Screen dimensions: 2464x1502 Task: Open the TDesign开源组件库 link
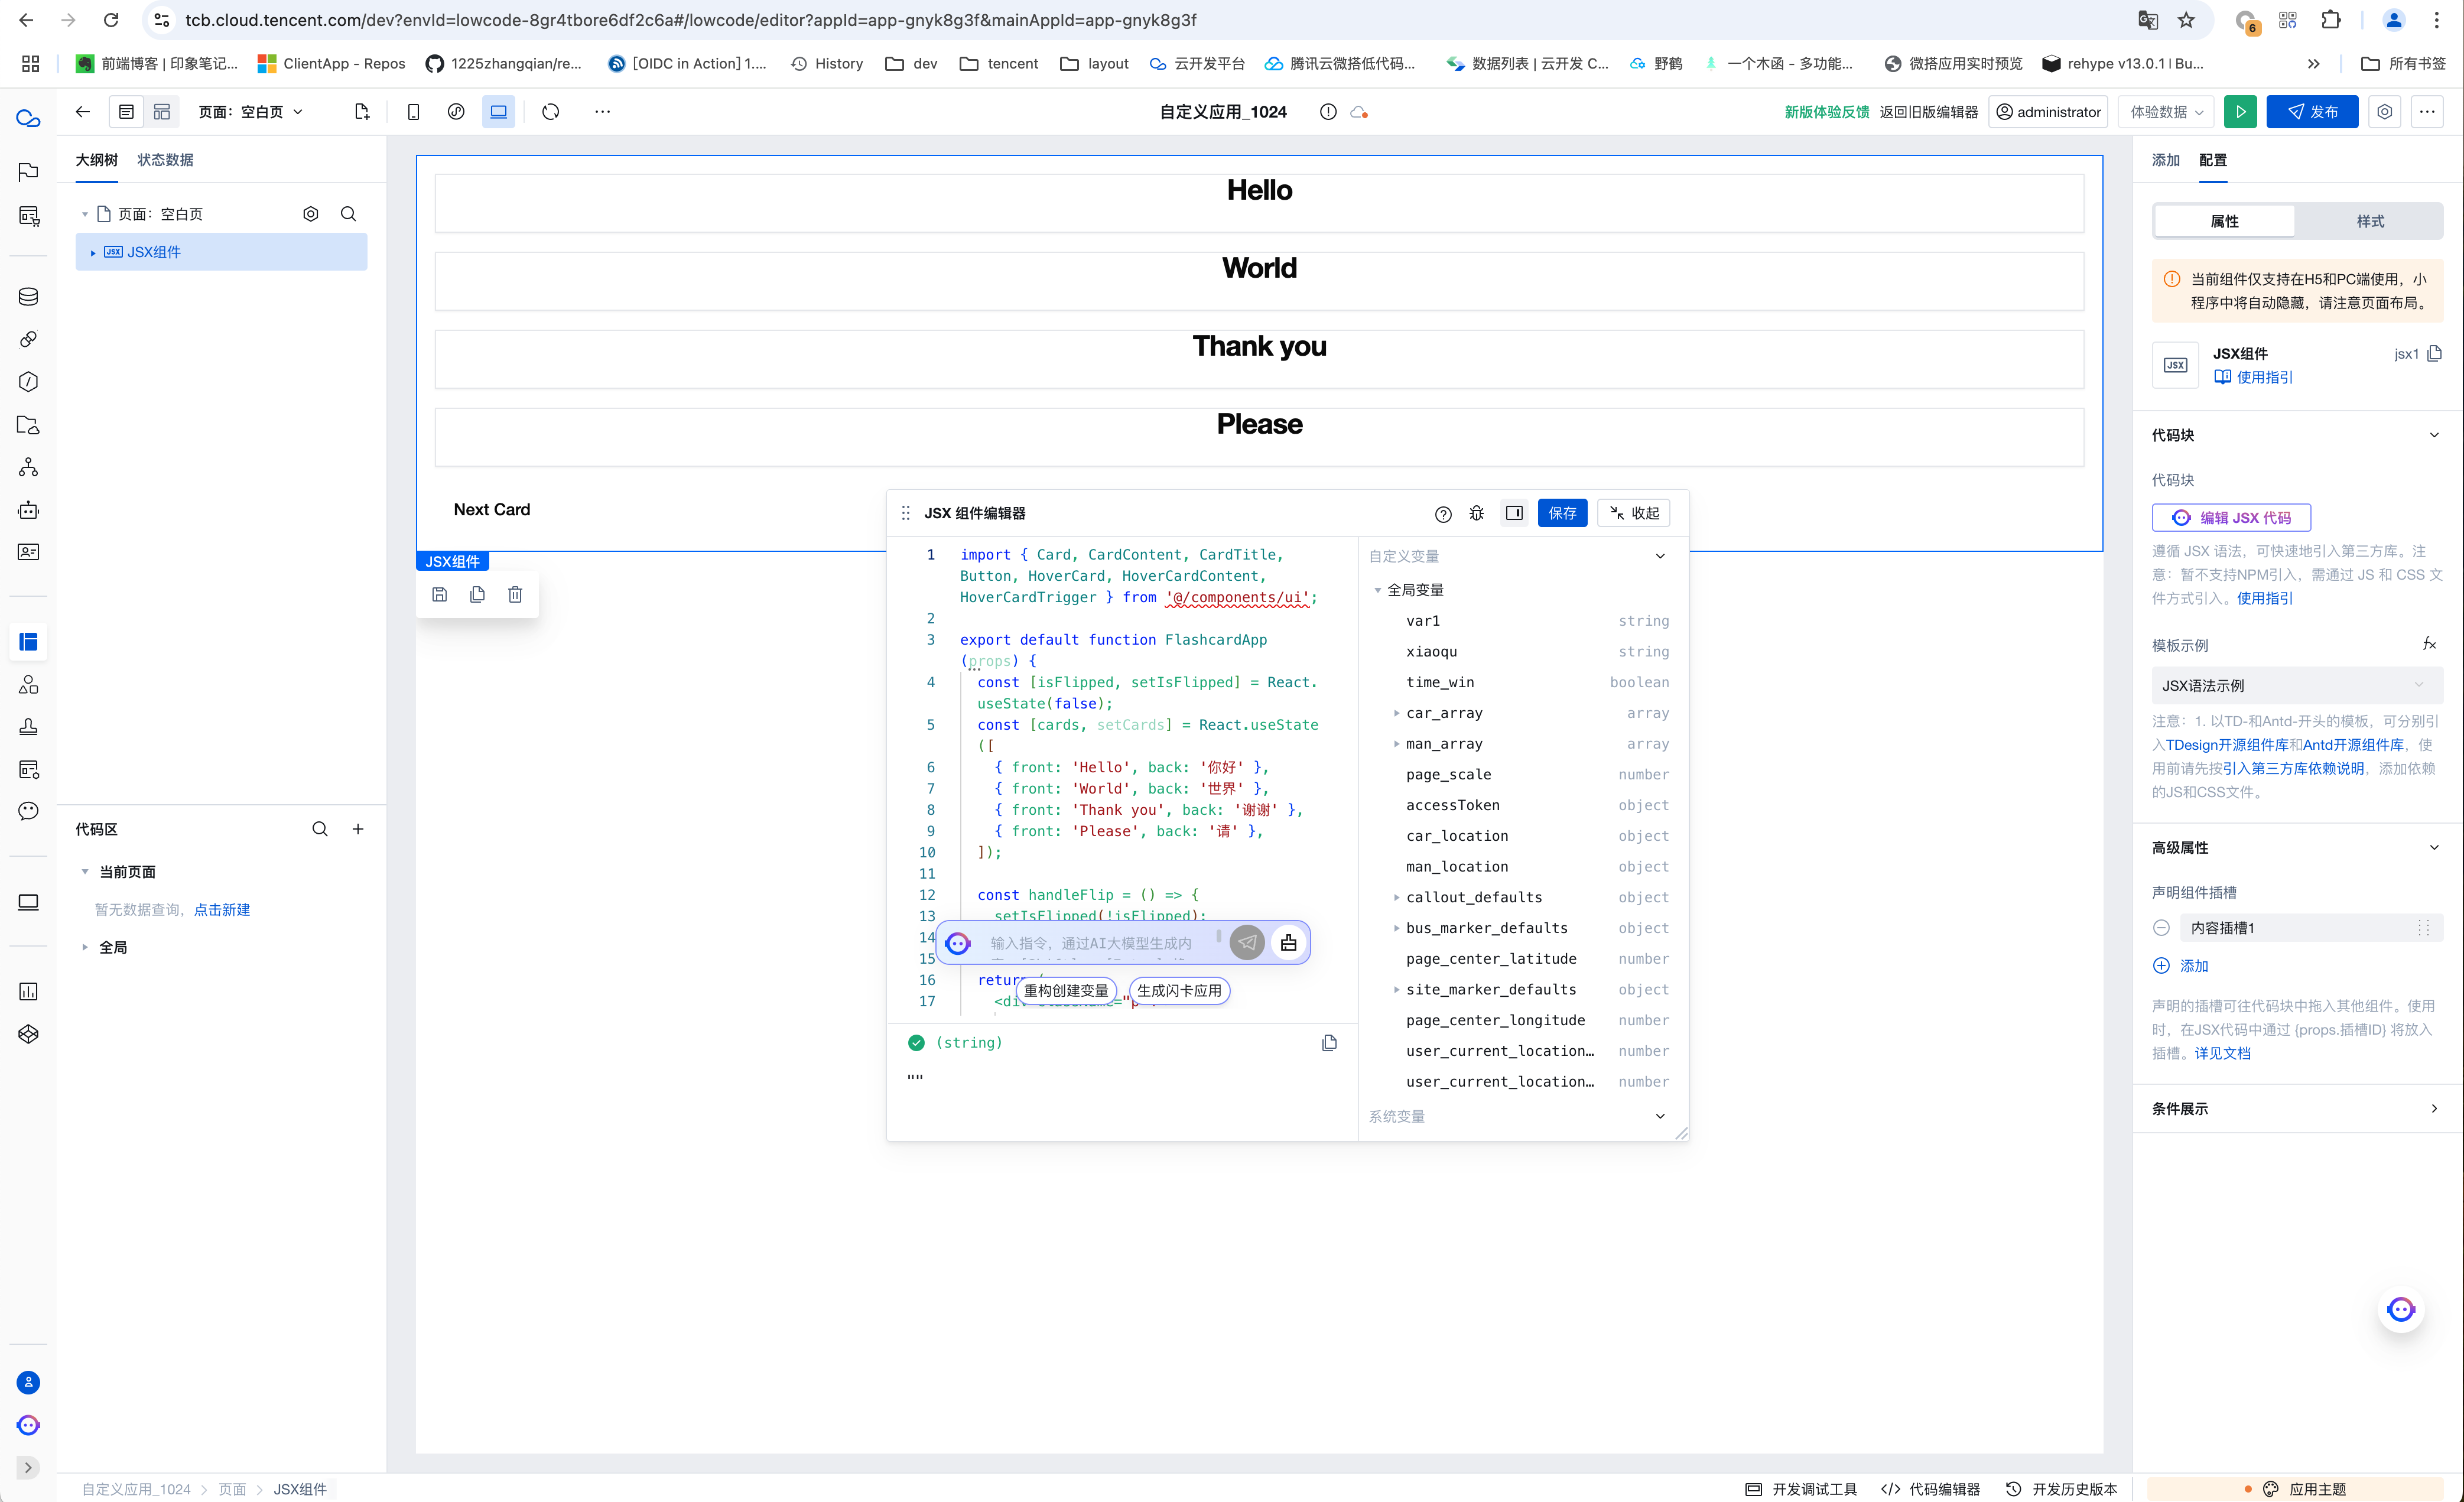pyautogui.click(x=2227, y=745)
